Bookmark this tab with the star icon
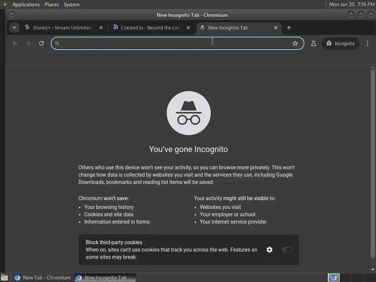The height and width of the screenshot is (282, 376). (x=295, y=43)
